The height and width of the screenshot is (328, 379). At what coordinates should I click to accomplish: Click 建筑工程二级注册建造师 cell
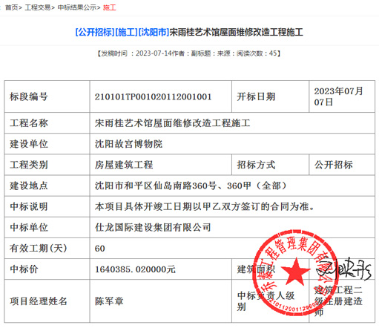(342, 301)
